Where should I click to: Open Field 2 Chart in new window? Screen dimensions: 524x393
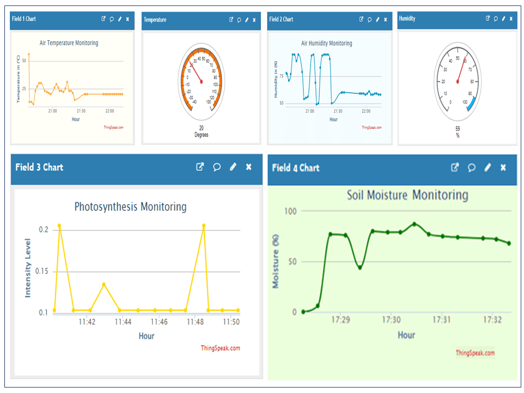coord(361,20)
